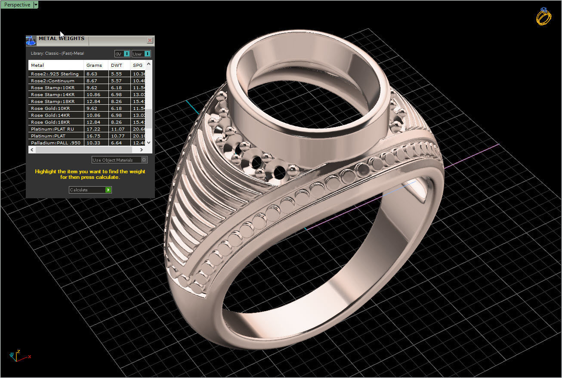Click the gold ring icon in viewport corner
This screenshot has width=562, height=378.
click(x=543, y=16)
